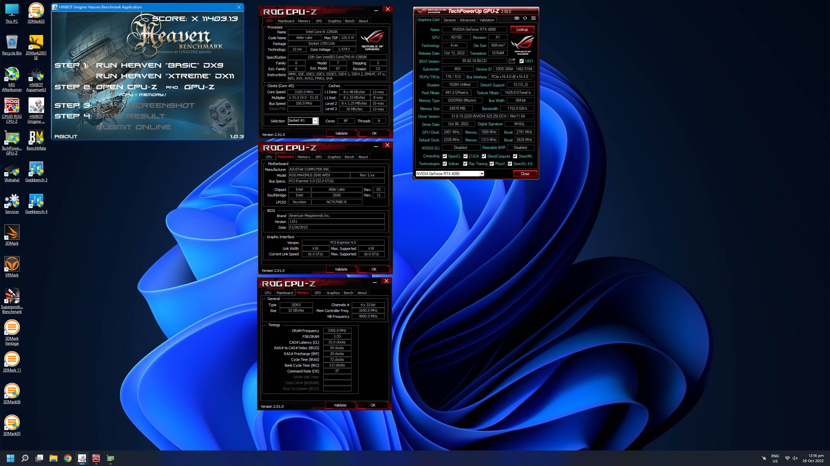Click ABOUT in the HWBOT Heaven window

tap(66, 137)
